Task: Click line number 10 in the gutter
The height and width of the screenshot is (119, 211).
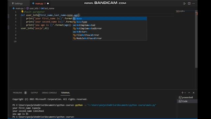Action: [x=15, y=41]
